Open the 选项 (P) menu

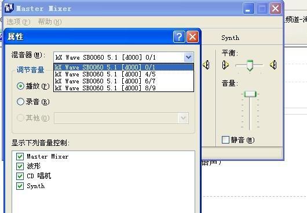pos(19,22)
